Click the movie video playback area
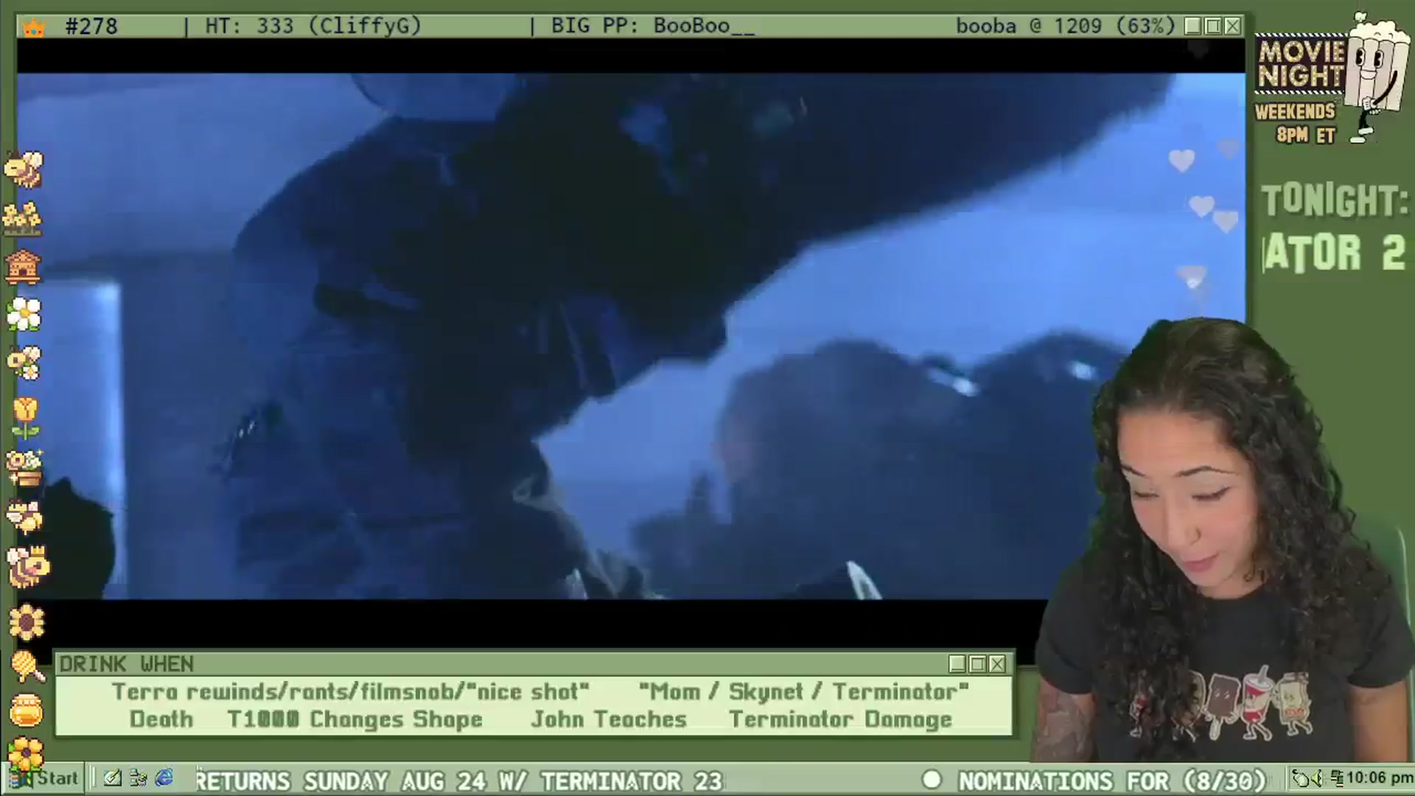 click(631, 336)
